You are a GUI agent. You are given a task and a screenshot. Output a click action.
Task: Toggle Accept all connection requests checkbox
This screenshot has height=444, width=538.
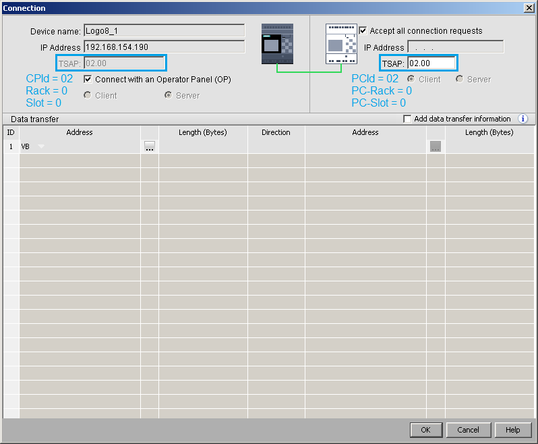[x=363, y=31]
